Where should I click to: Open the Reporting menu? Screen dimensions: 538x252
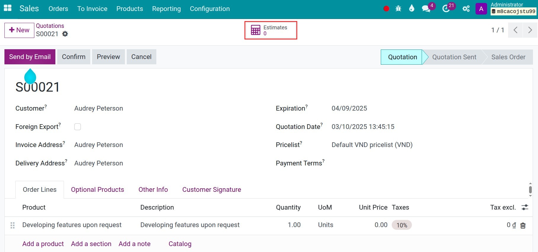[x=166, y=9]
